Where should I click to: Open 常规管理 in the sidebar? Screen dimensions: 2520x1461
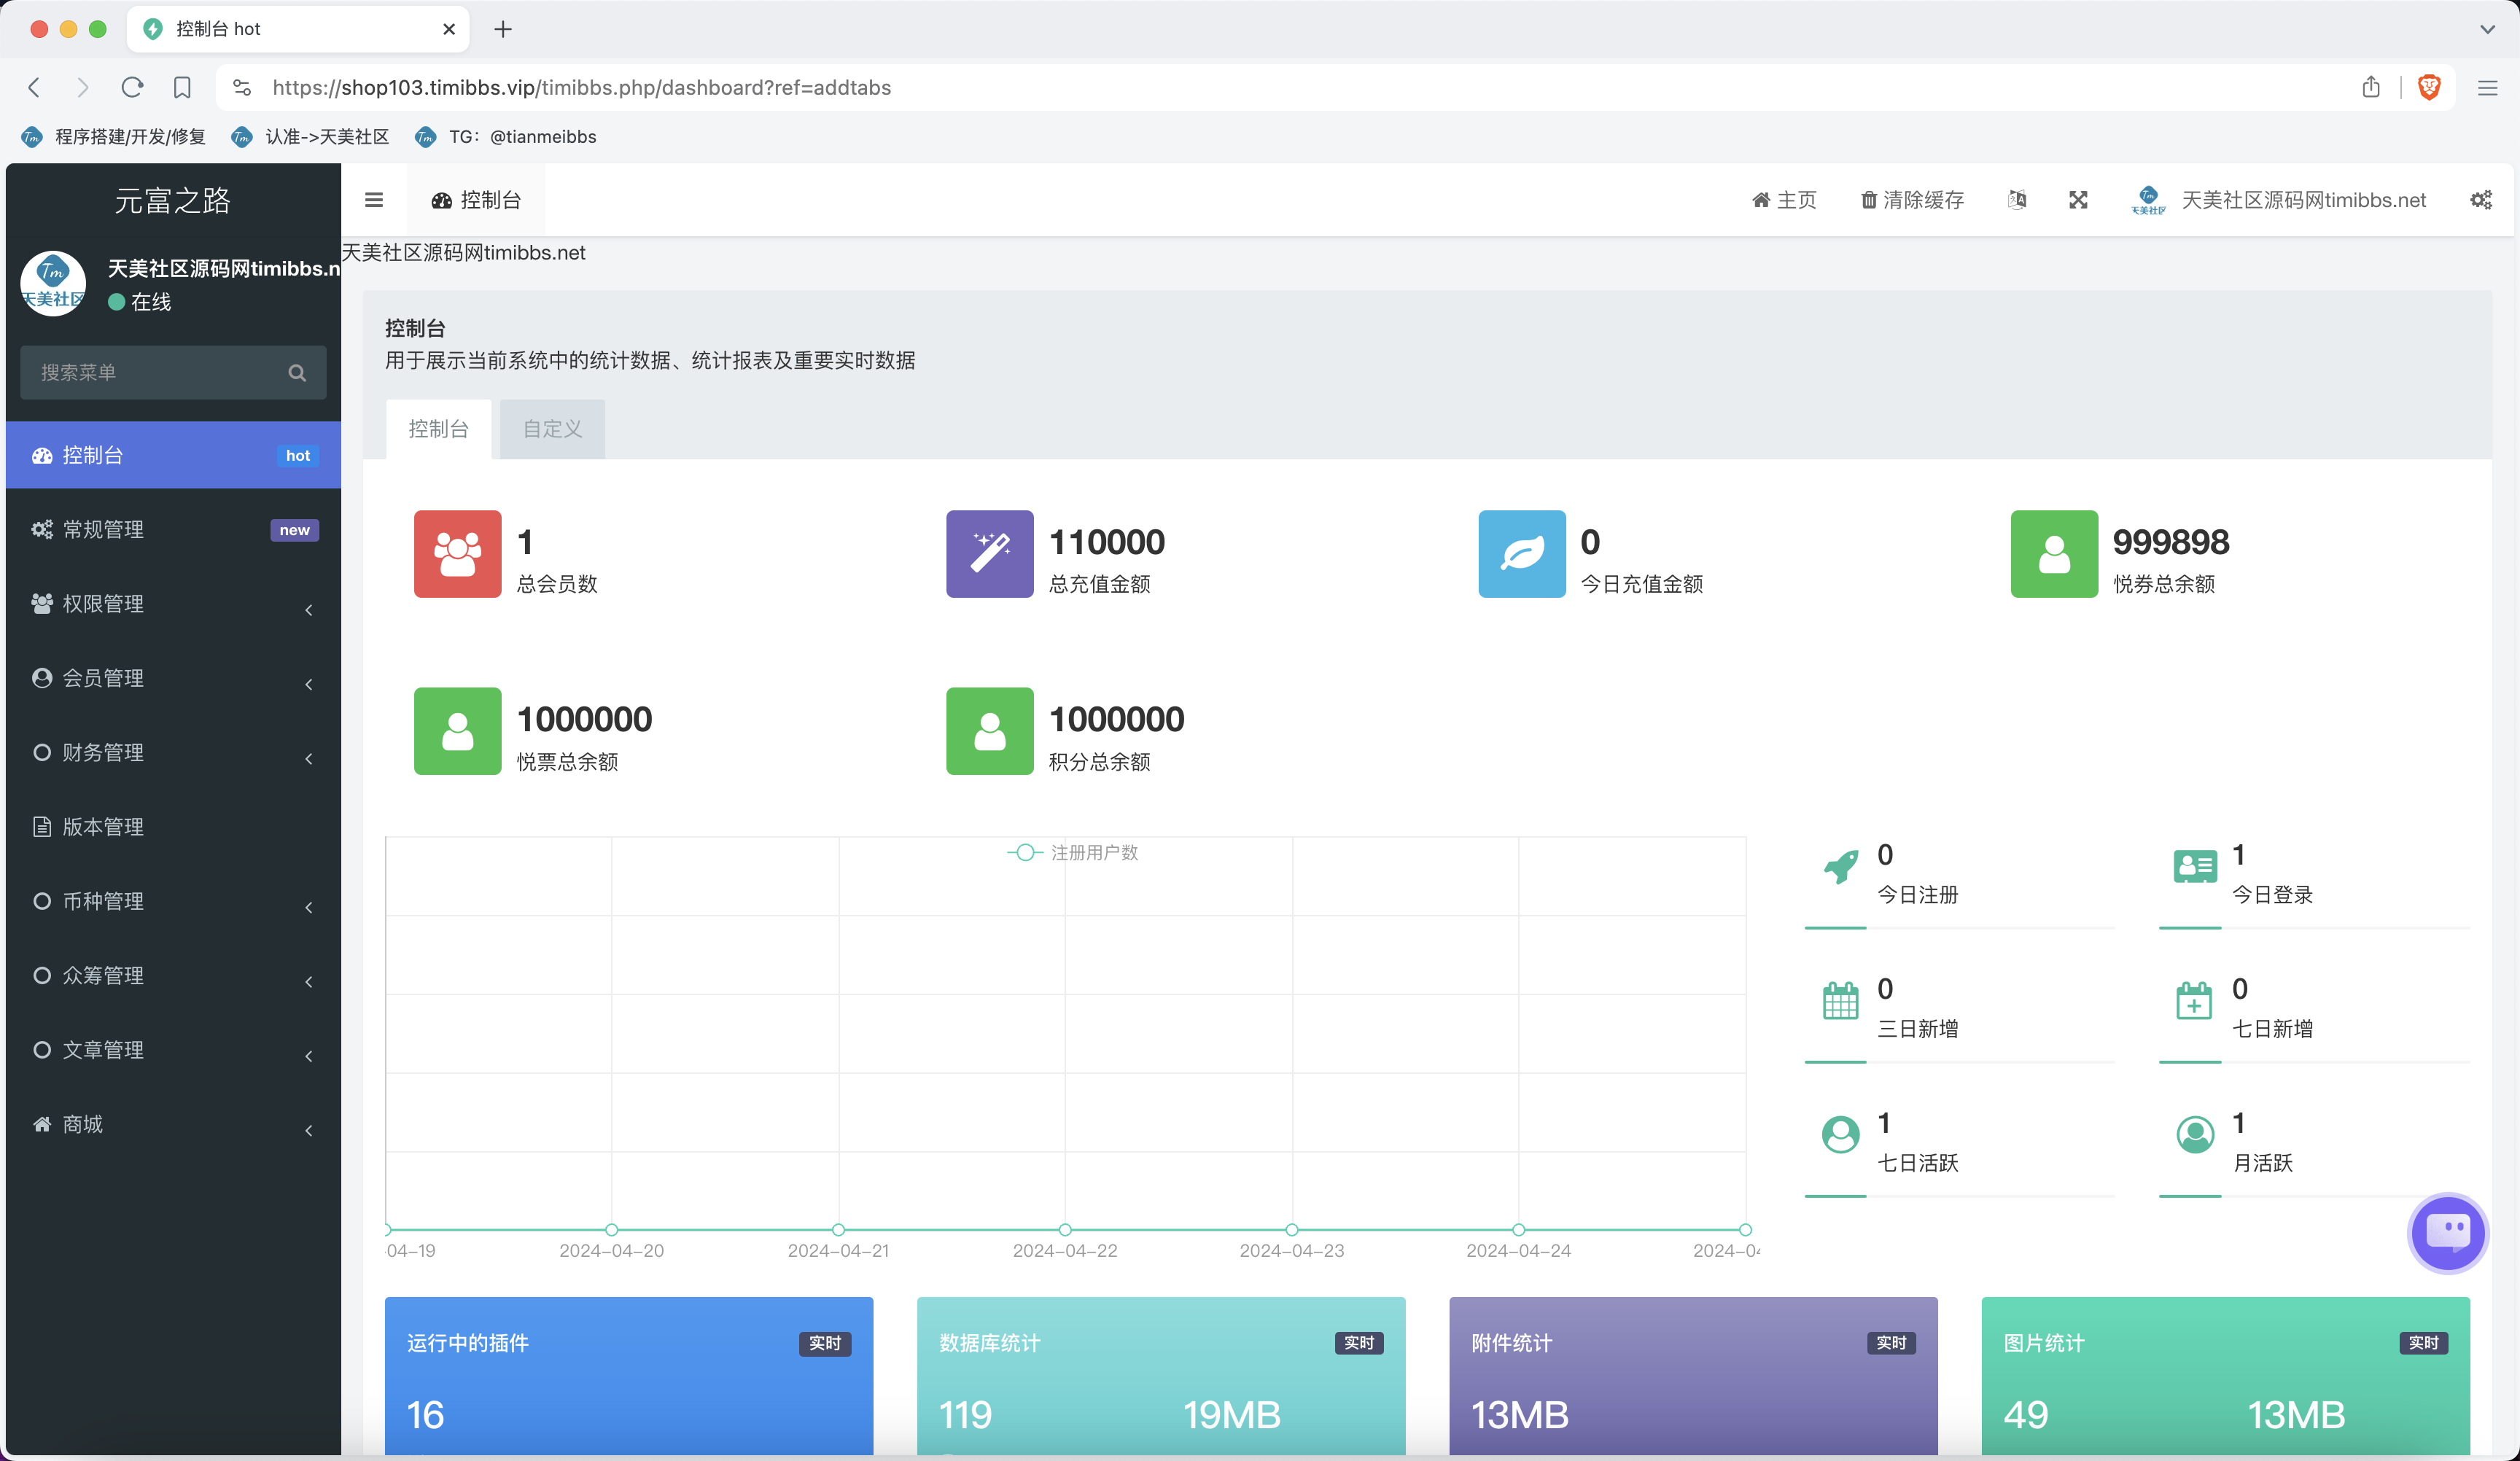point(173,529)
